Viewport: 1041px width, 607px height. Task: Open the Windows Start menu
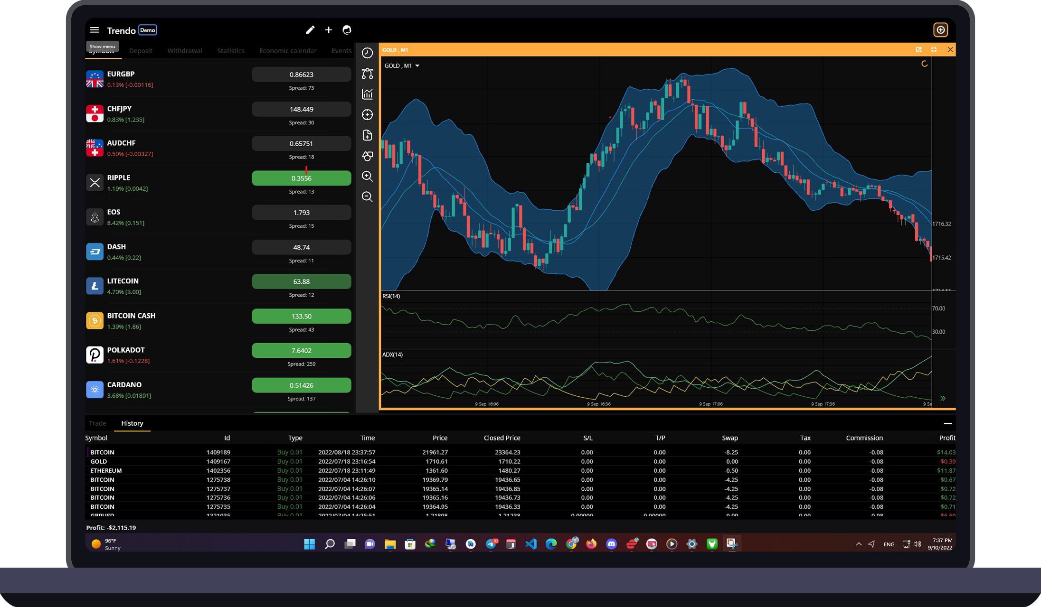click(x=309, y=544)
